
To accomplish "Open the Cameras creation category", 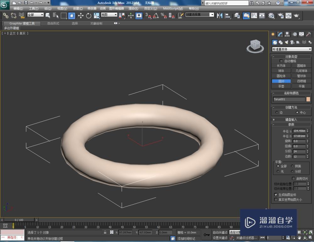I will pos(292,42).
